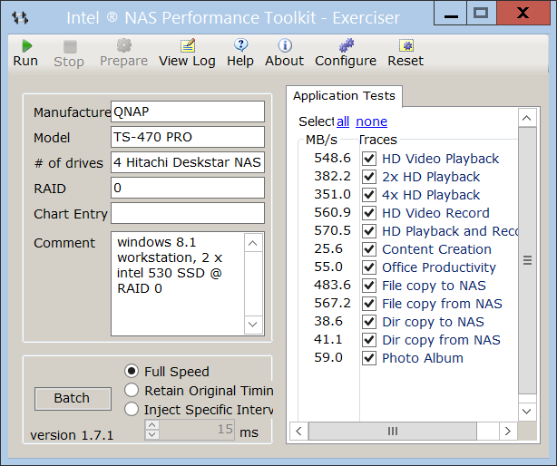
Task: Uncheck Dir copy to NAS
Action: pos(369,322)
